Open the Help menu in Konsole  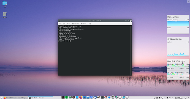click(x=89, y=24)
